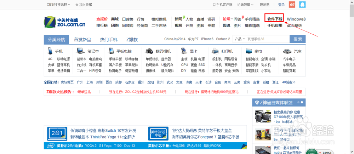Click the 显卡 category icon
Image resolution: width=354 pixels, height=154 pixels.
(184, 51)
